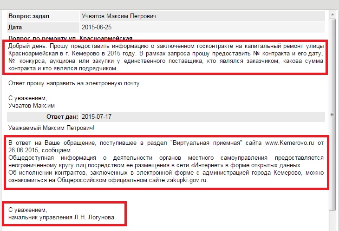Click 'Ответ прошу направить на электронную почту'
This screenshot has width=339, height=231.
click(x=74, y=83)
